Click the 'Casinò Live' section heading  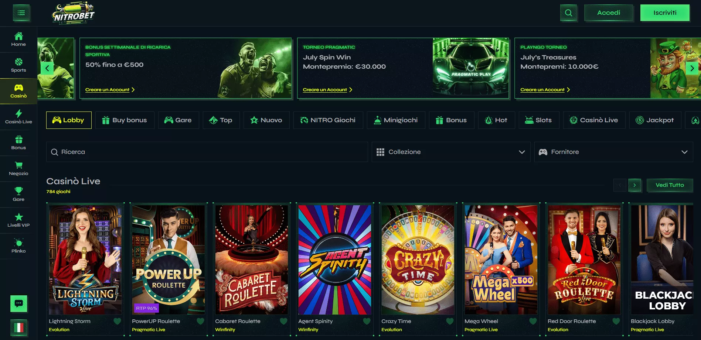[x=73, y=181]
